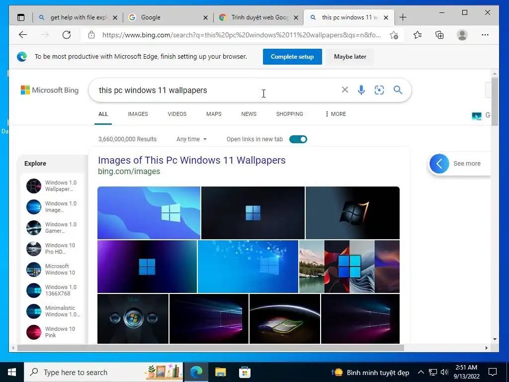Open 'Minimalistic Windows 1.0' explore item
This screenshot has height=382, width=509.
[52, 311]
